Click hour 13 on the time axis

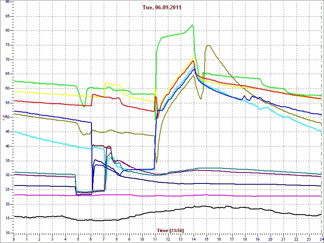tap(181, 239)
